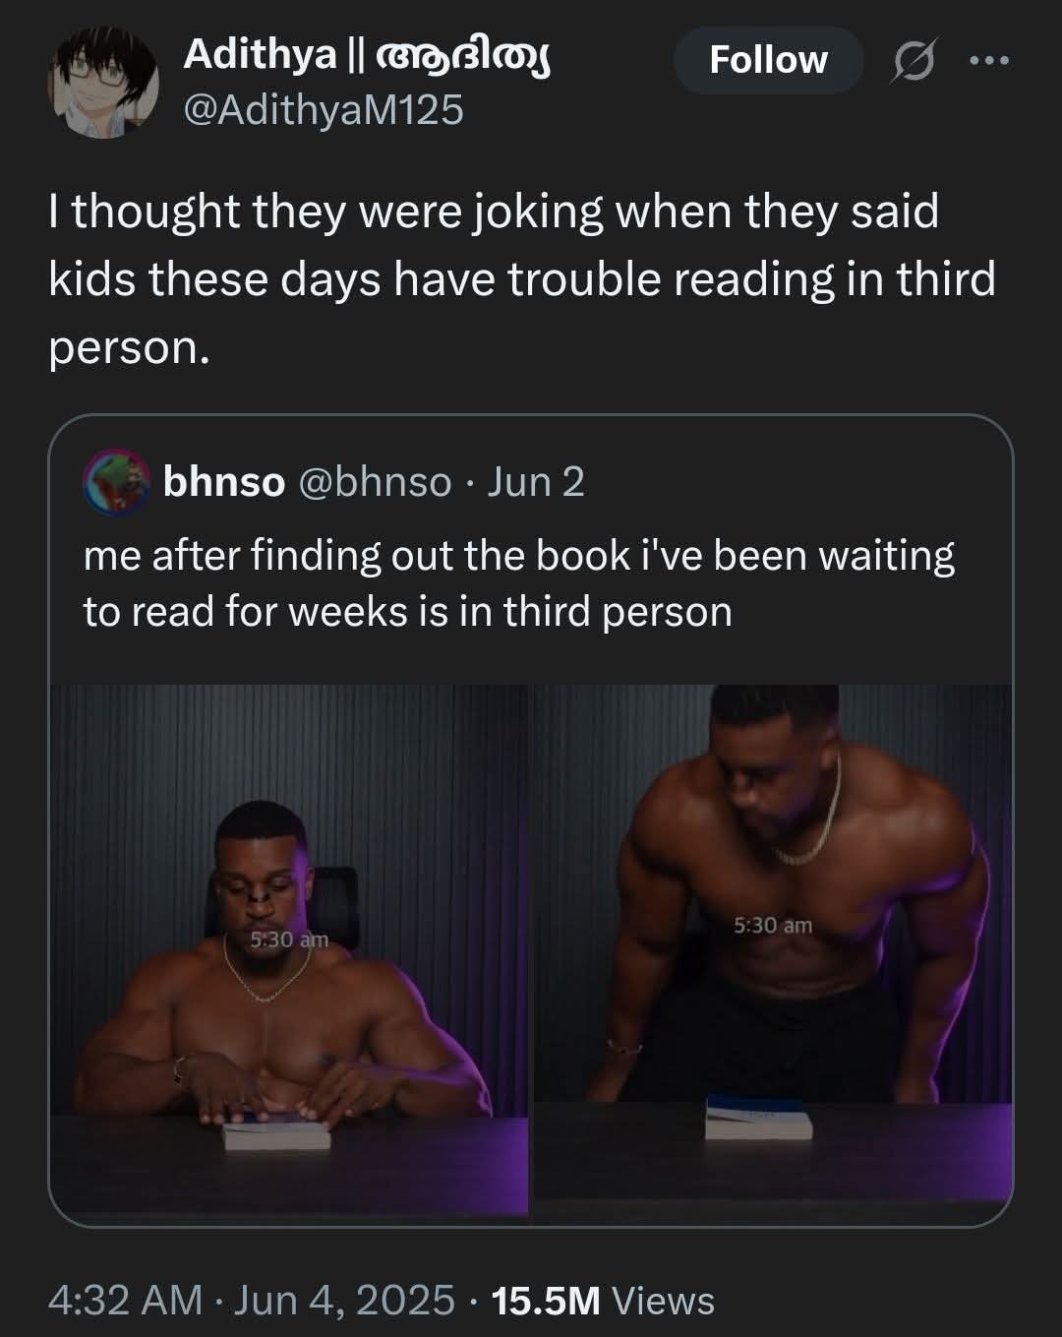Open the three-dot more options menu
Viewport: 1062px width, 1337px height.
click(x=988, y=61)
